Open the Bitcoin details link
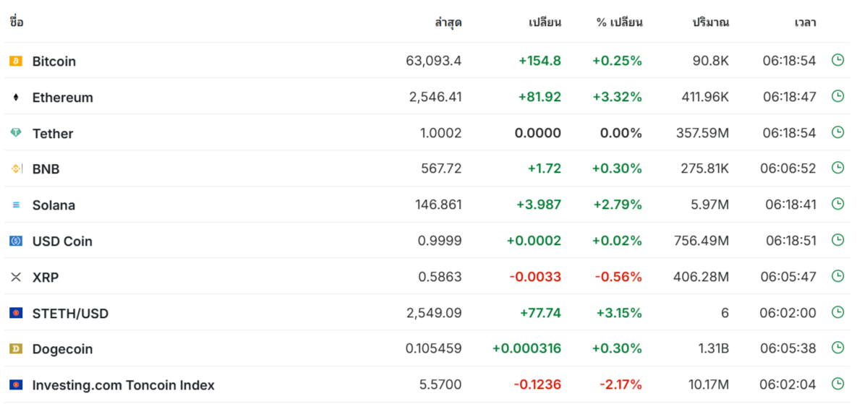The image size is (857, 404). pos(54,61)
